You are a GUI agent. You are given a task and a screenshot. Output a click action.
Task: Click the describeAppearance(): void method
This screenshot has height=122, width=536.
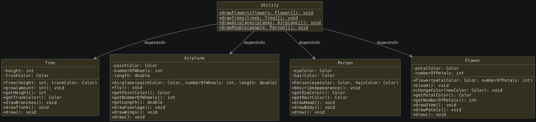[326, 88]
